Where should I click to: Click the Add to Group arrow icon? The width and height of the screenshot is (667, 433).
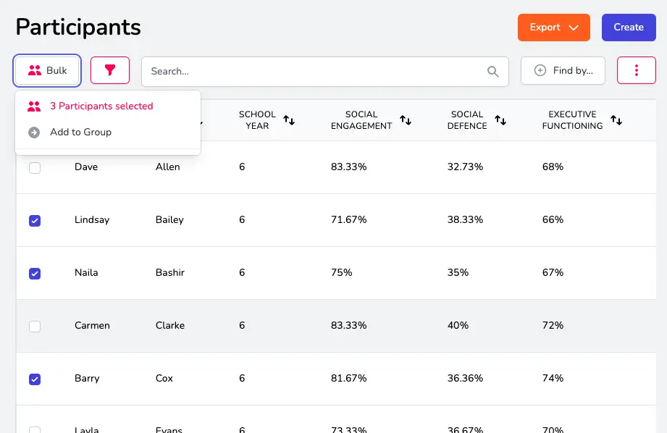coord(34,133)
